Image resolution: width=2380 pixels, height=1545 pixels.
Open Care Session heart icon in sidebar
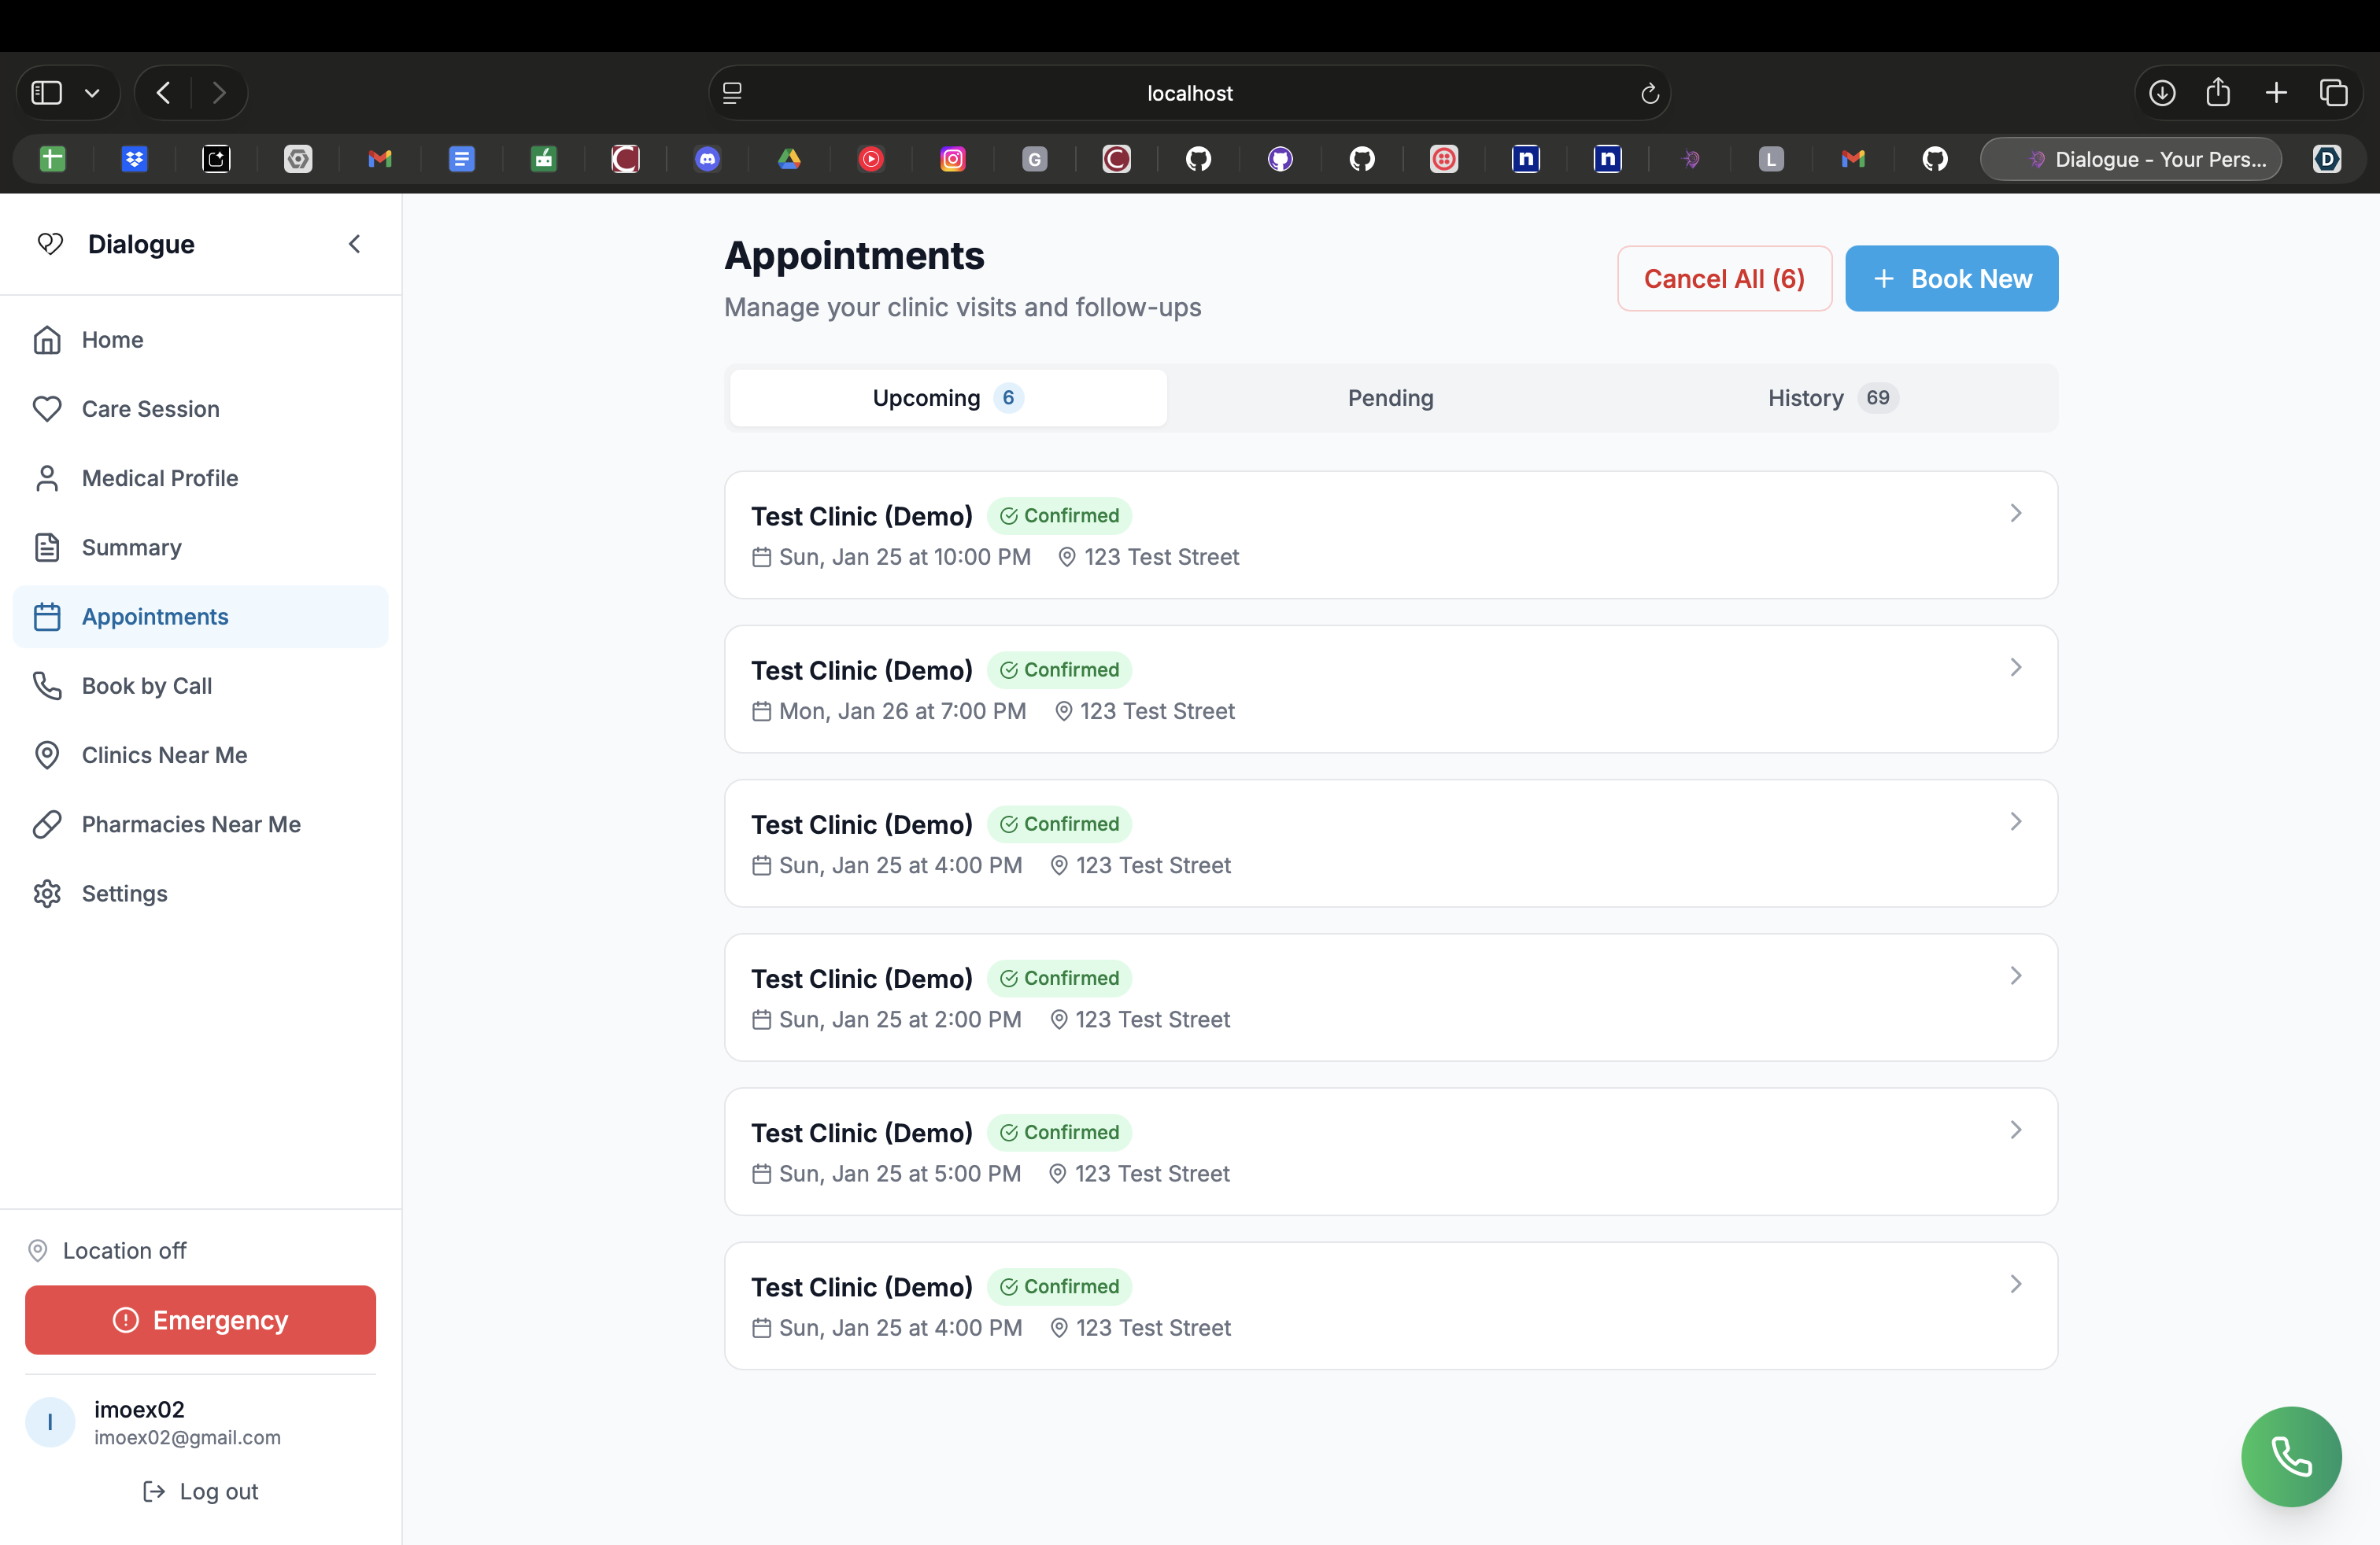tap(47, 409)
